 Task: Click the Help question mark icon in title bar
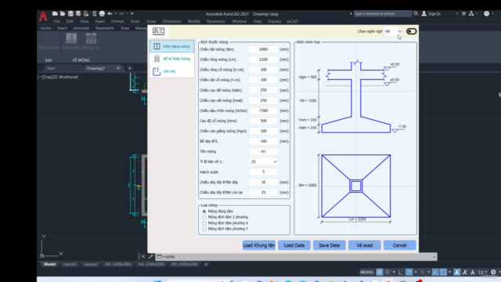coord(487,14)
